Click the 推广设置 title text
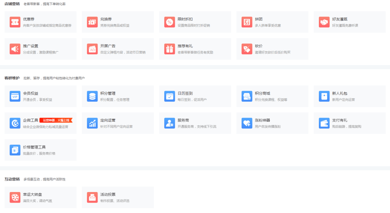The width and height of the screenshot is (390, 213). click(x=31, y=46)
